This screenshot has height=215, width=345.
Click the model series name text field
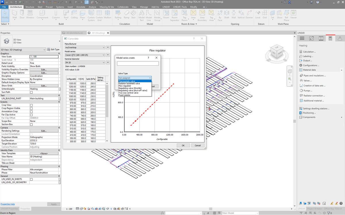coord(138,63)
